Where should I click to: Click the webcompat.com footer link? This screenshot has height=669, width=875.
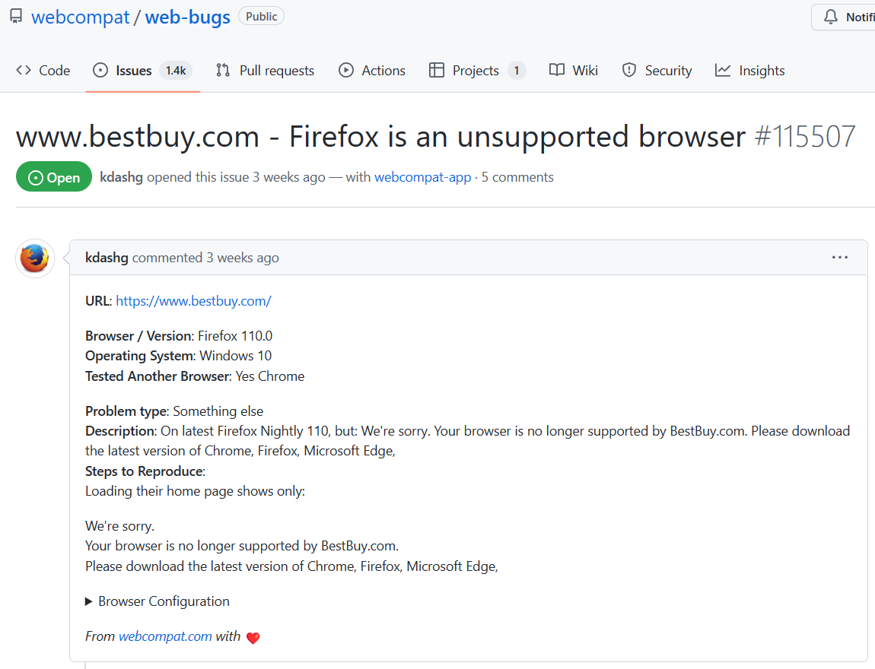tap(165, 636)
